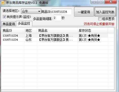The width and height of the screenshot is (119, 92).
Task: Switch to the 单品查询 tab
Action: click(9, 24)
